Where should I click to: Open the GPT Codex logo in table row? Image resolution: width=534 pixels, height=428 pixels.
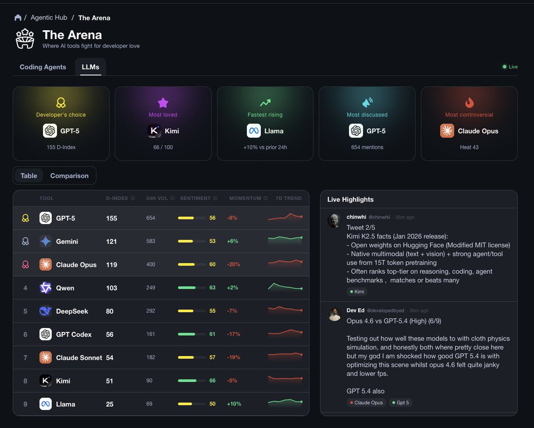tap(45, 334)
